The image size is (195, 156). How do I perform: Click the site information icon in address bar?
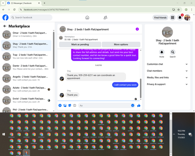21,9
